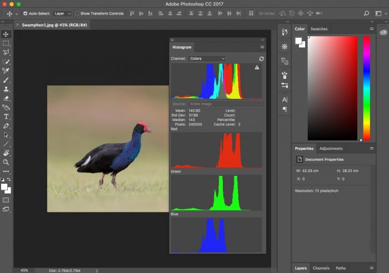Click the vertical hue spectrum slider
The image size is (389, 273).
(366, 89)
